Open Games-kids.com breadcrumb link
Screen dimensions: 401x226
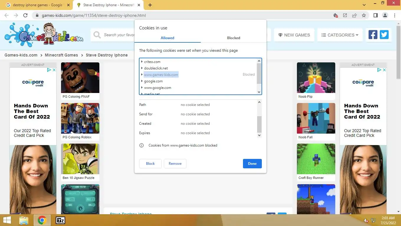click(21, 55)
